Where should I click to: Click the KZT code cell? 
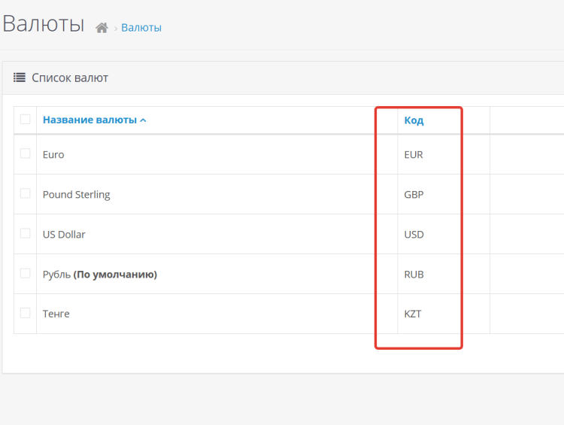[x=413, y=314]
